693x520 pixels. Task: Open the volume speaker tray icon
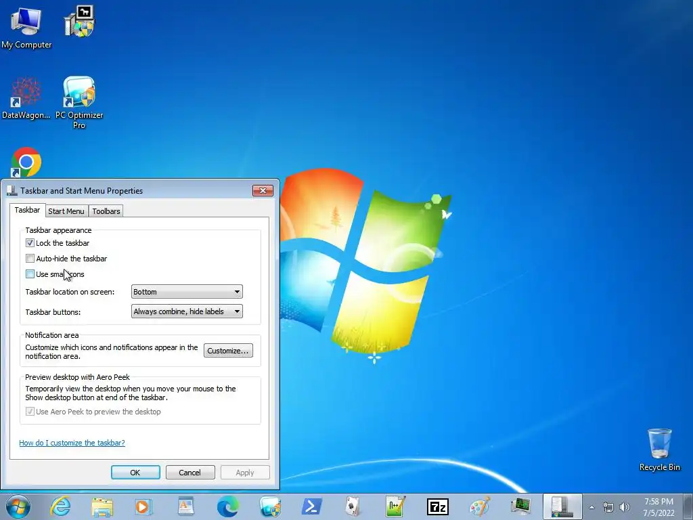click(x=625, y=507)
